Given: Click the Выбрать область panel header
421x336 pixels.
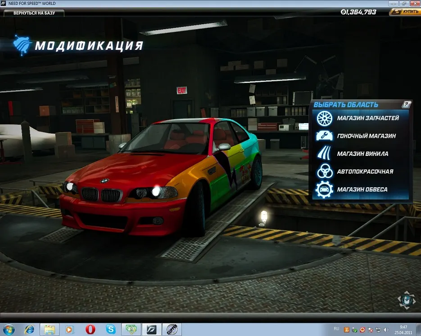Looking at the screenshot, I should (x=346, y=105).
